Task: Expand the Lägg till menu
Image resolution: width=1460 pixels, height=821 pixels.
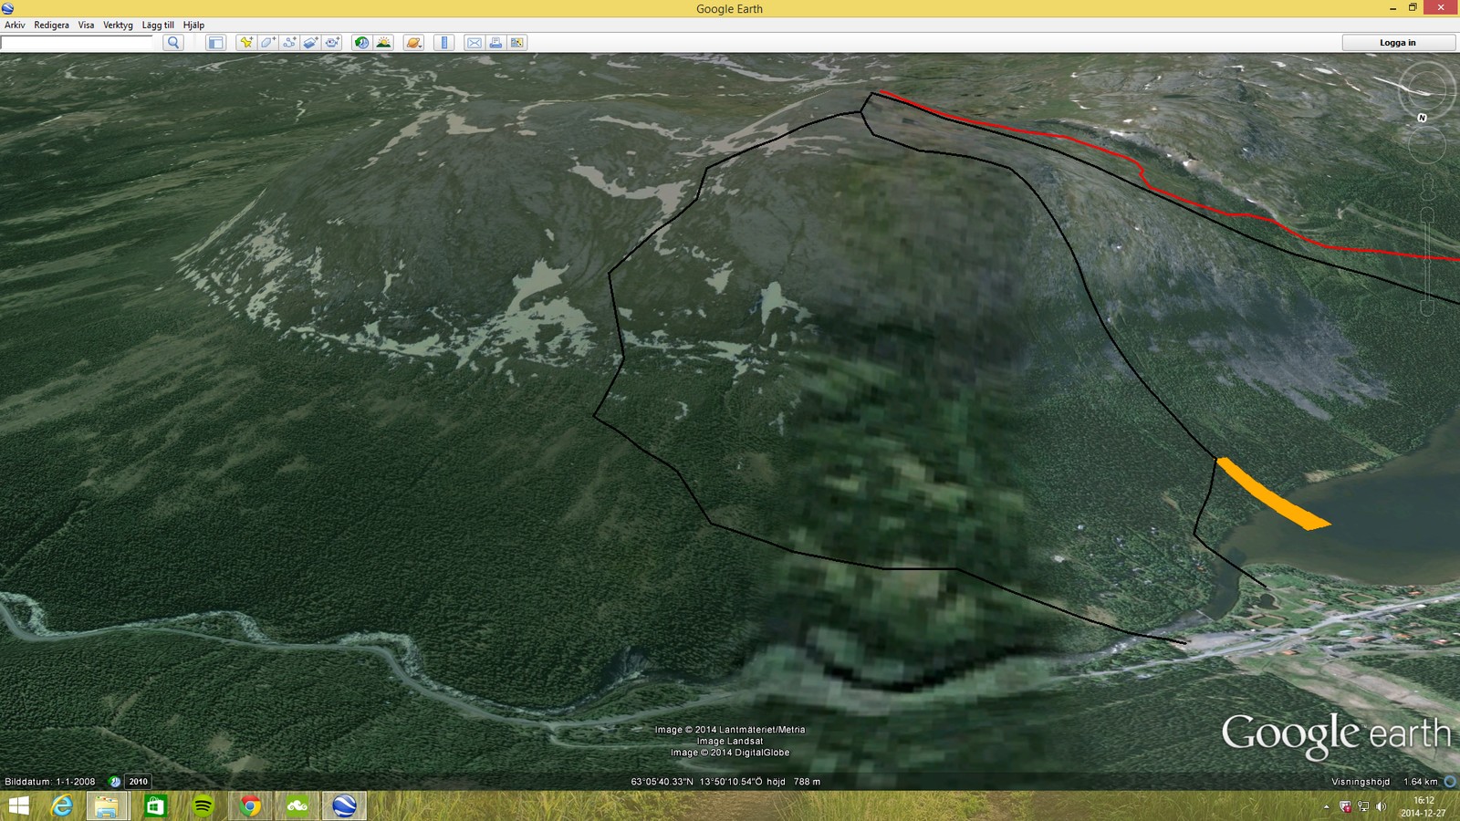Action: coord(158,26)
